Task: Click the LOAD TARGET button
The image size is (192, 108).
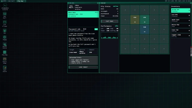Action: click(83, 67)
